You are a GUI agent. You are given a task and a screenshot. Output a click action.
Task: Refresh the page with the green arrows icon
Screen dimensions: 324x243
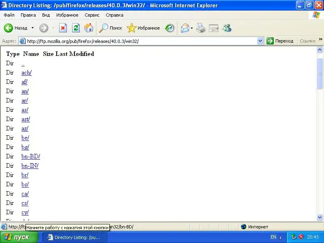(x=76, y=28)
